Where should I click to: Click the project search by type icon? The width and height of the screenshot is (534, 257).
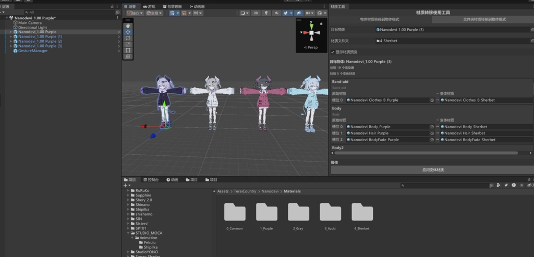pyautogui.click(x=499, y=185)
